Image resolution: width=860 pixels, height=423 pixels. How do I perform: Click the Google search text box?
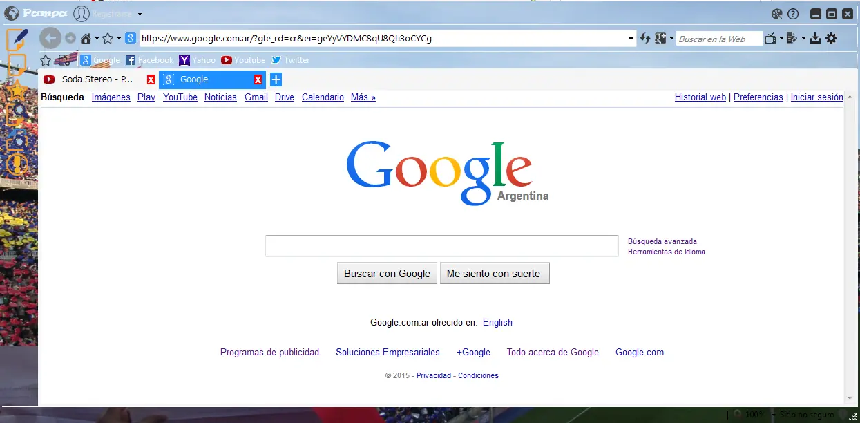pos(442,246)
